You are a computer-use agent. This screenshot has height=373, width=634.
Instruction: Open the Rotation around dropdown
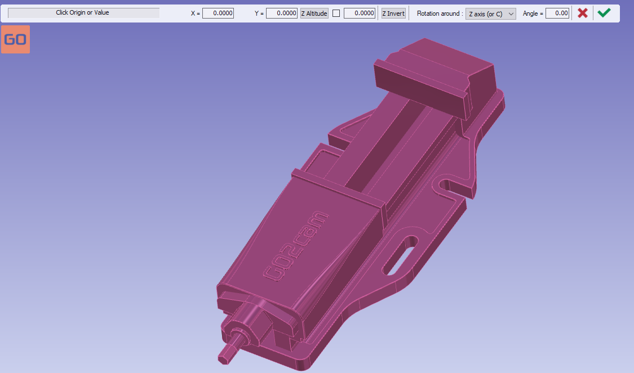click(x=490, y=14)
